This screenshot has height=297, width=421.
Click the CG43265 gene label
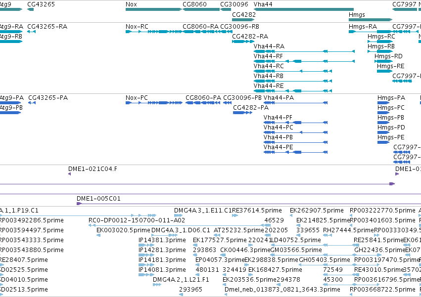coord(41,4)
